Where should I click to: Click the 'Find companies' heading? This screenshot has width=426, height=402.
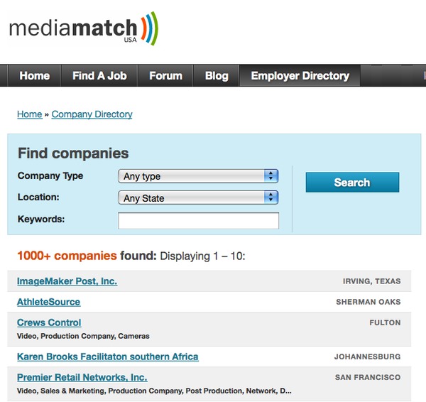(73, 153)
